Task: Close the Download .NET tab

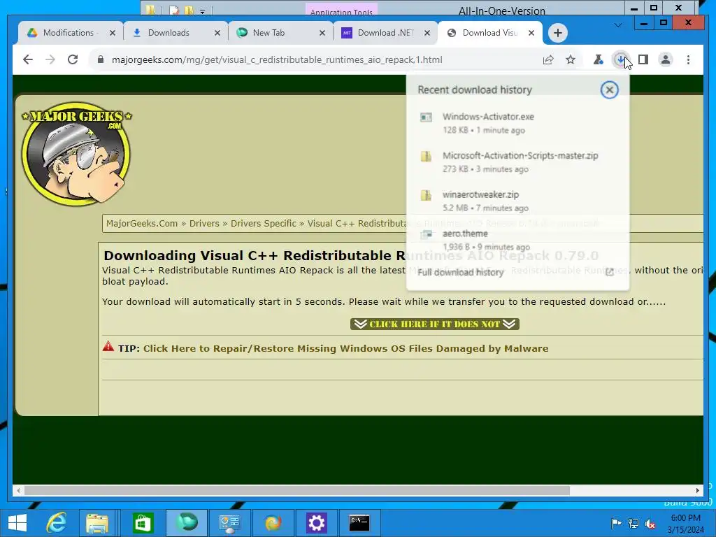Action: [427, 33]
